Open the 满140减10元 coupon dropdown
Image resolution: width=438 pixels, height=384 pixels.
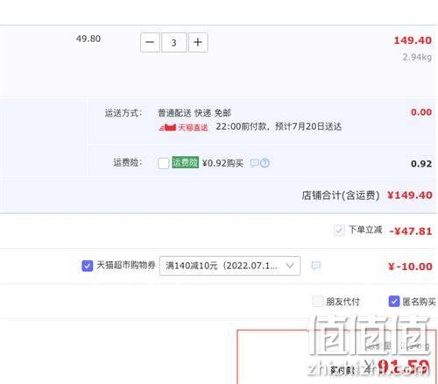click(230, 266)
